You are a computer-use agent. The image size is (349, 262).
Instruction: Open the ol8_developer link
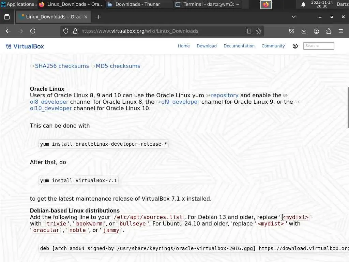click(49, 102)
